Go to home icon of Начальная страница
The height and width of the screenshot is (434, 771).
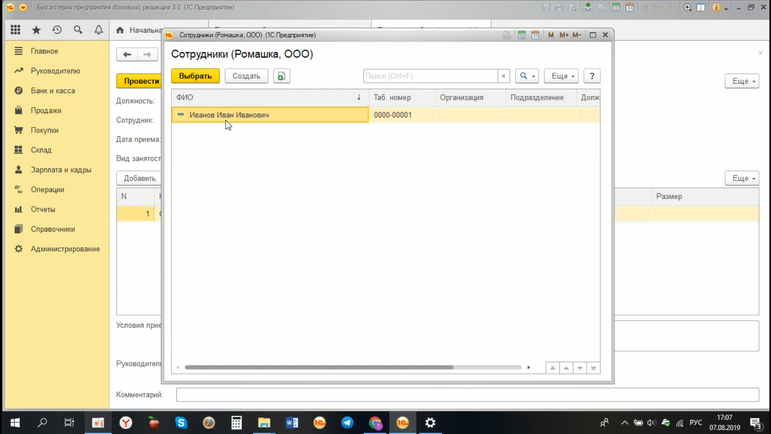(x=120, y=30)
